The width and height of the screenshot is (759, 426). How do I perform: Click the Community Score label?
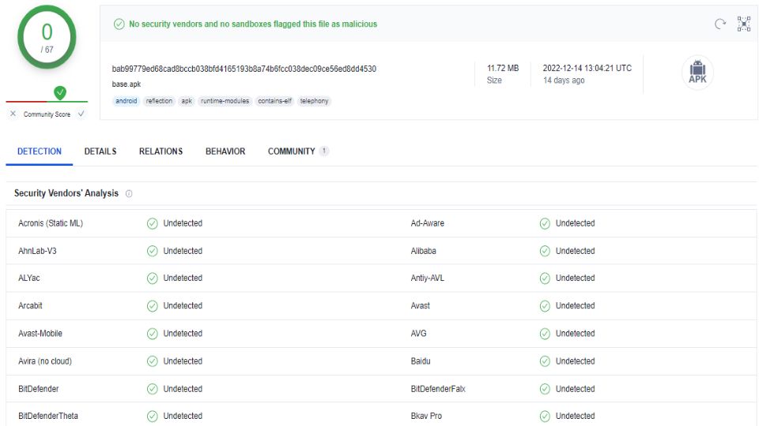[47, 114]
